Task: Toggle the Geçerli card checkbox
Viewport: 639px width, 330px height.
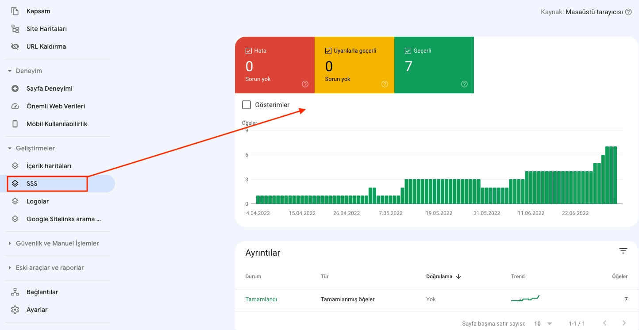Action: point(408,50)
